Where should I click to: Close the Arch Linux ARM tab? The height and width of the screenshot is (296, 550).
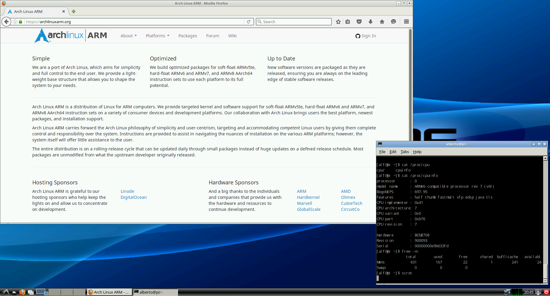(64, 11)
